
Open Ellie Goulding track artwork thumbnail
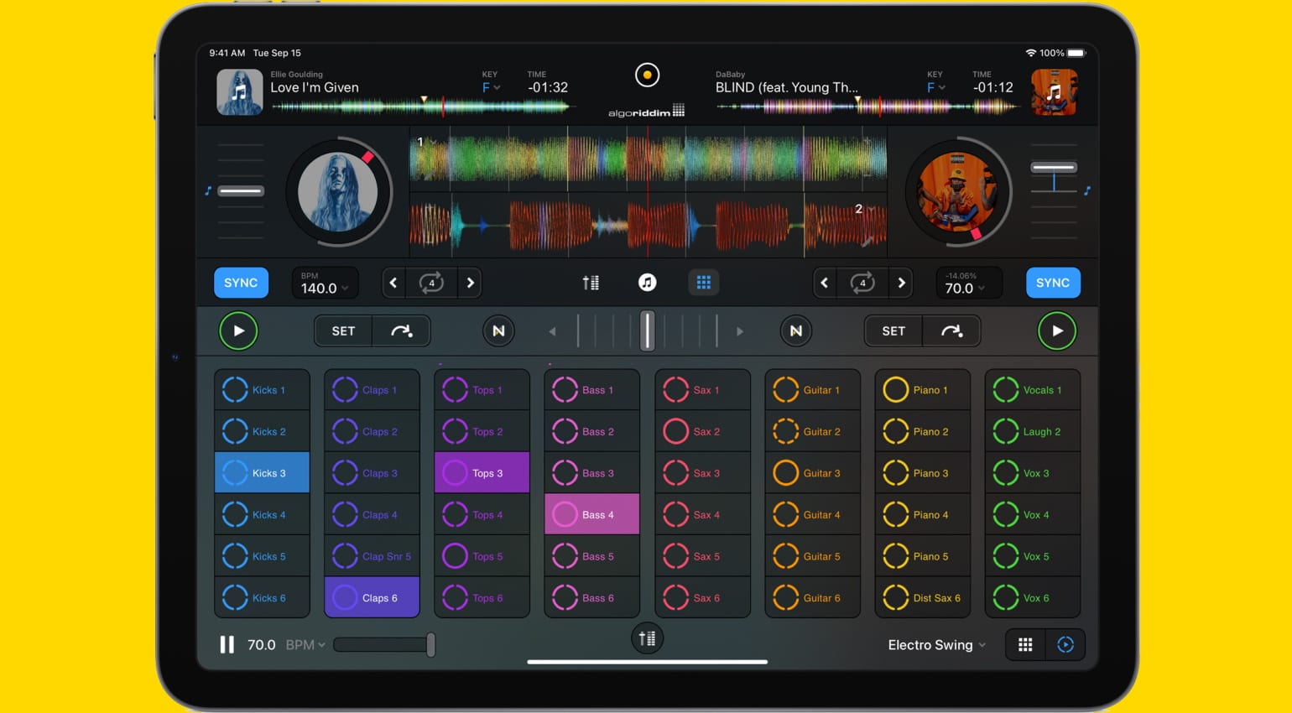(239, 91)
